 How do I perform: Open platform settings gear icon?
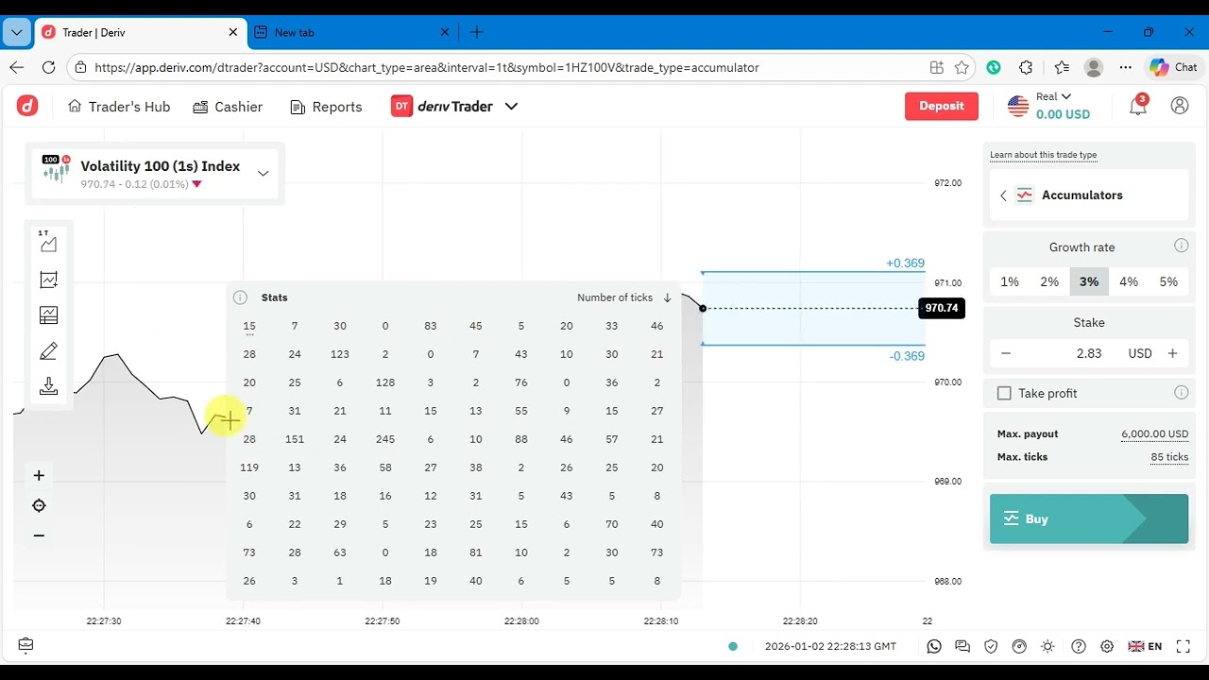(x=1107, y=646)
